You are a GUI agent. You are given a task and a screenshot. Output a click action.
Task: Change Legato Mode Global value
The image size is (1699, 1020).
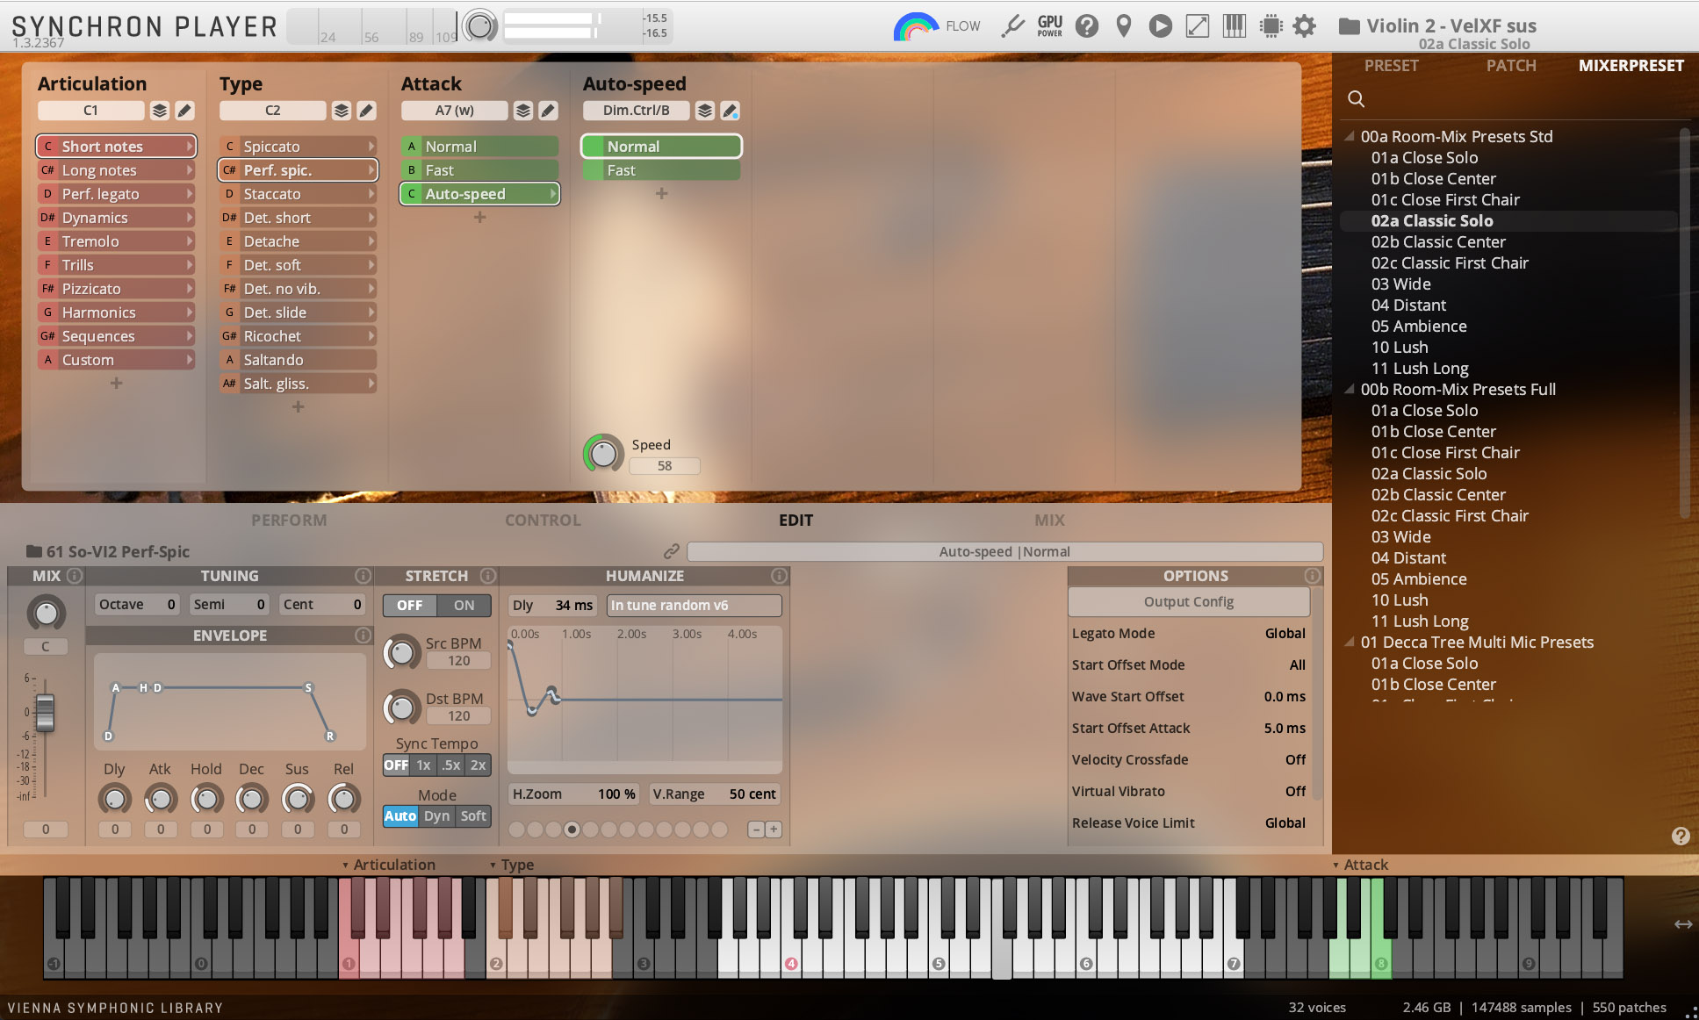[x=1285, y=634]
